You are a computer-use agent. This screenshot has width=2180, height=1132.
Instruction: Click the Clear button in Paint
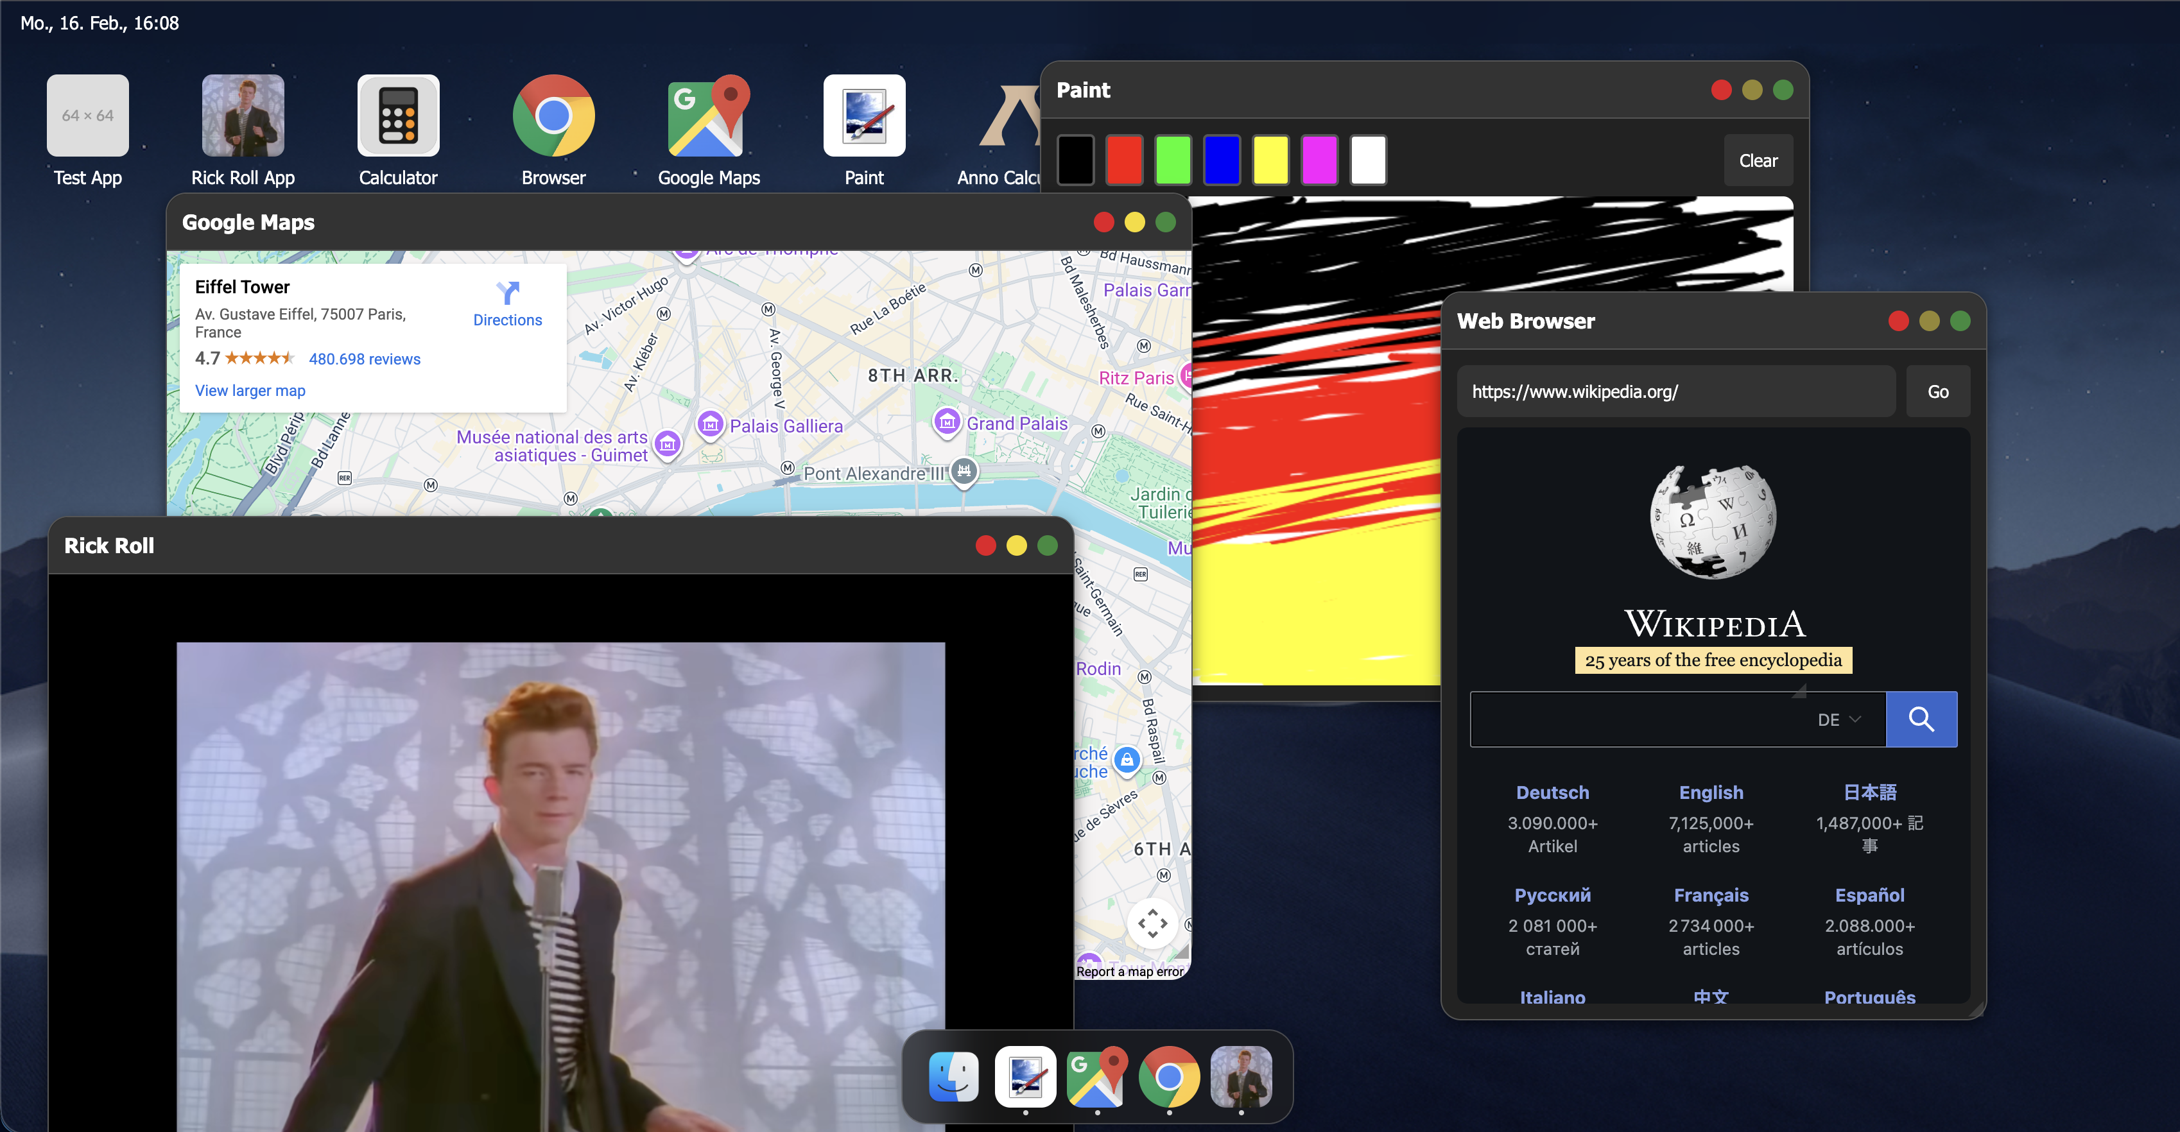[1758, 160]
